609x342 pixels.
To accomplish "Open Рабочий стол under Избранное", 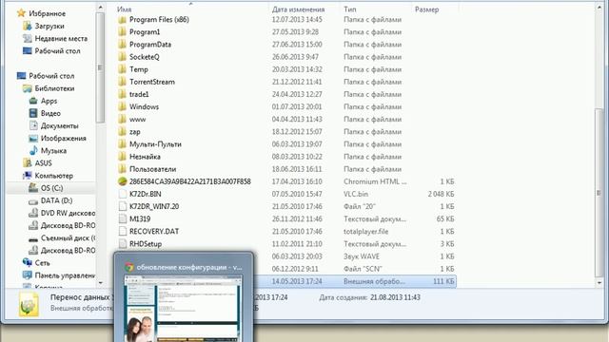I will point(57,50).
